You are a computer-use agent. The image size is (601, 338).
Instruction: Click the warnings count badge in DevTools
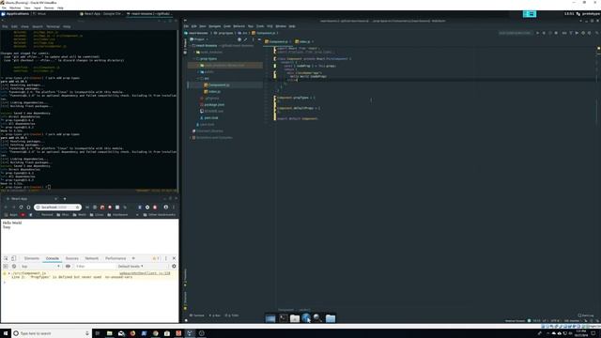156,259
